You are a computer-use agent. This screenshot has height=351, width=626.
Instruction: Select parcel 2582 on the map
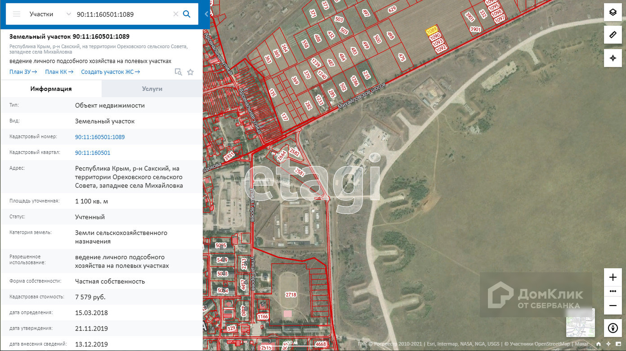(295, 152)
